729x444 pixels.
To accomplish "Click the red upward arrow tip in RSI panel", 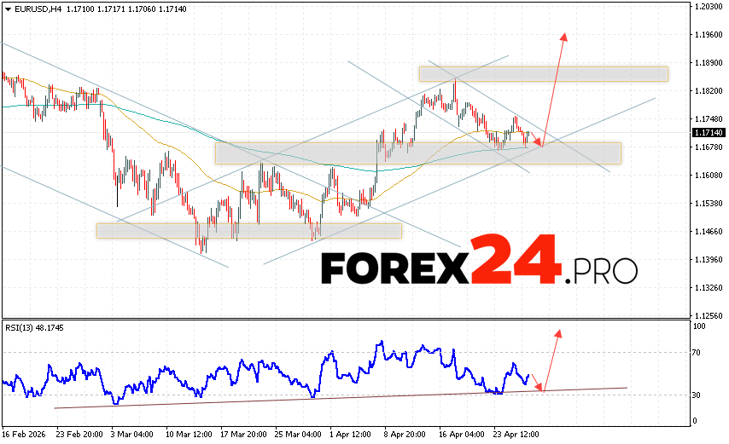I will 558,332.
